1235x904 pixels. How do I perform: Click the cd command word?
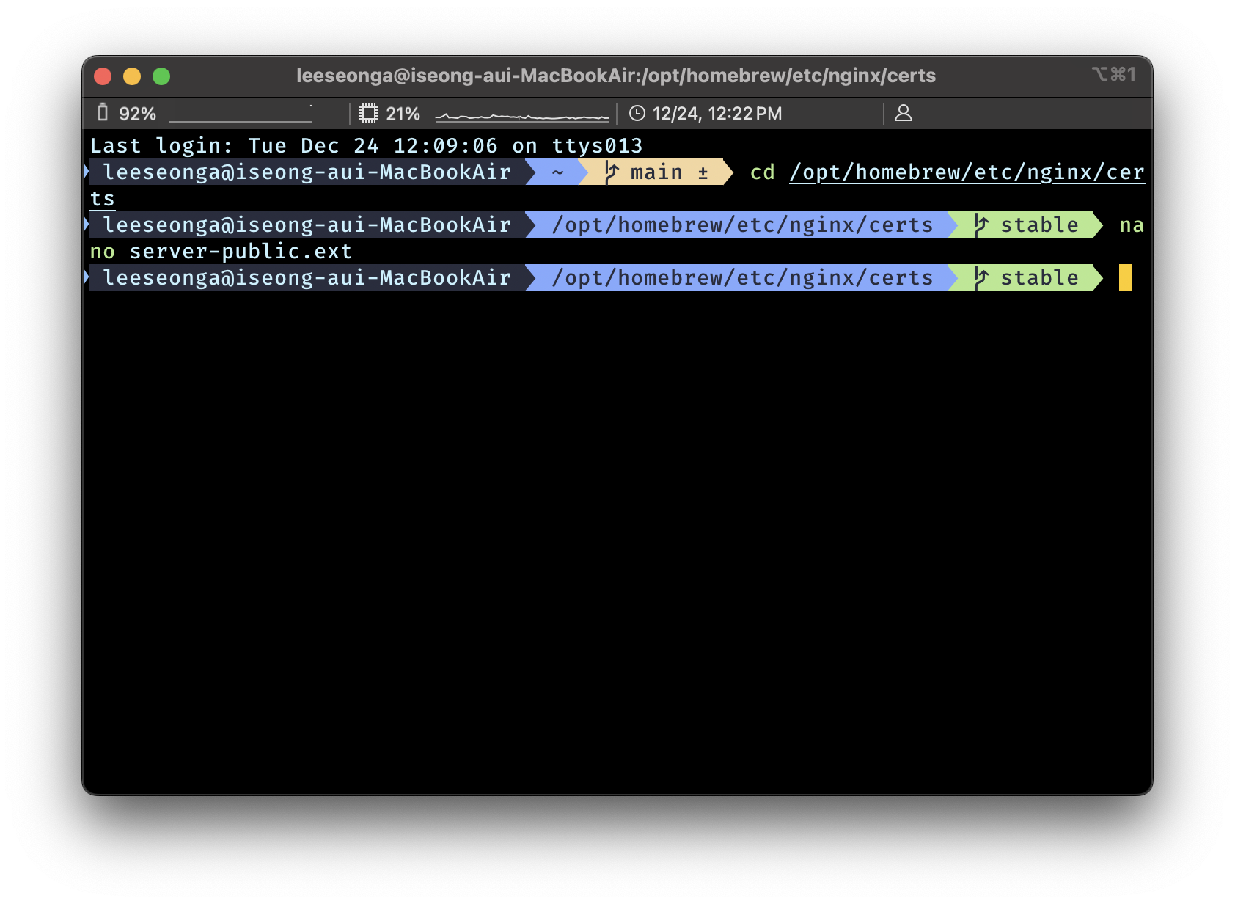tap(763, 172)
